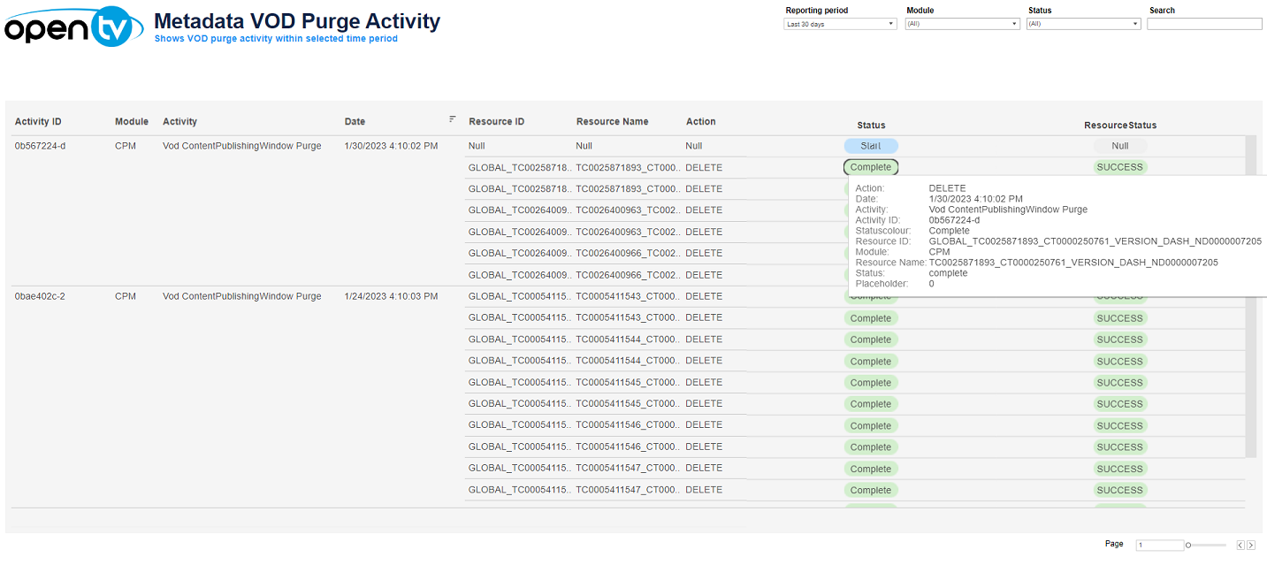
Task: Click the Null resource status badge
Action: [1119, 146]
